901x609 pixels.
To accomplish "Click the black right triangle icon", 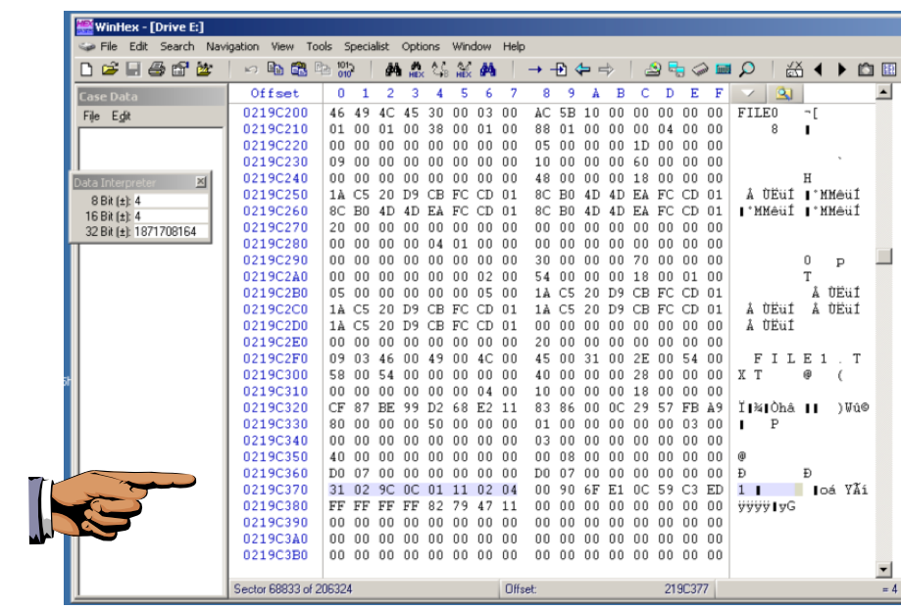I will click(842, 70).
